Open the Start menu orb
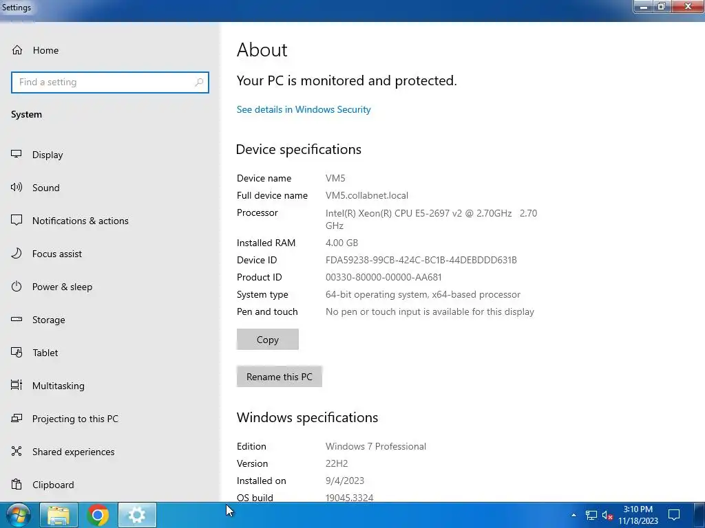The width and height of the screenshot is (705, 528). [x=18, y=515]
